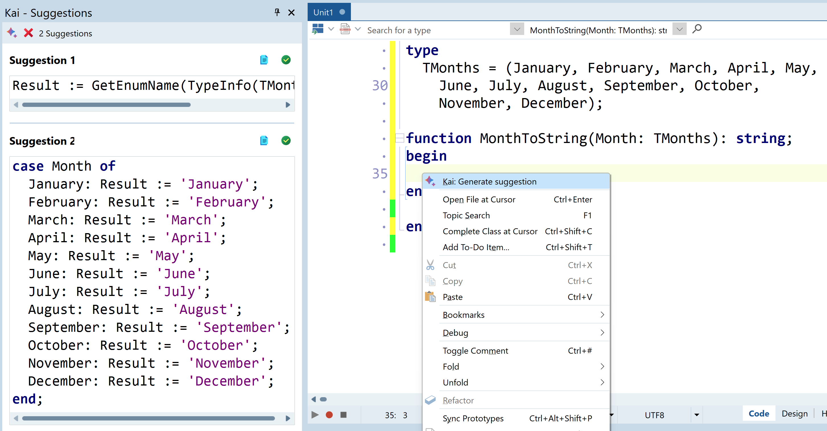The image size is (827, 431).
Task: Click the Copy context menu item
Action: (x=516, y=281)
